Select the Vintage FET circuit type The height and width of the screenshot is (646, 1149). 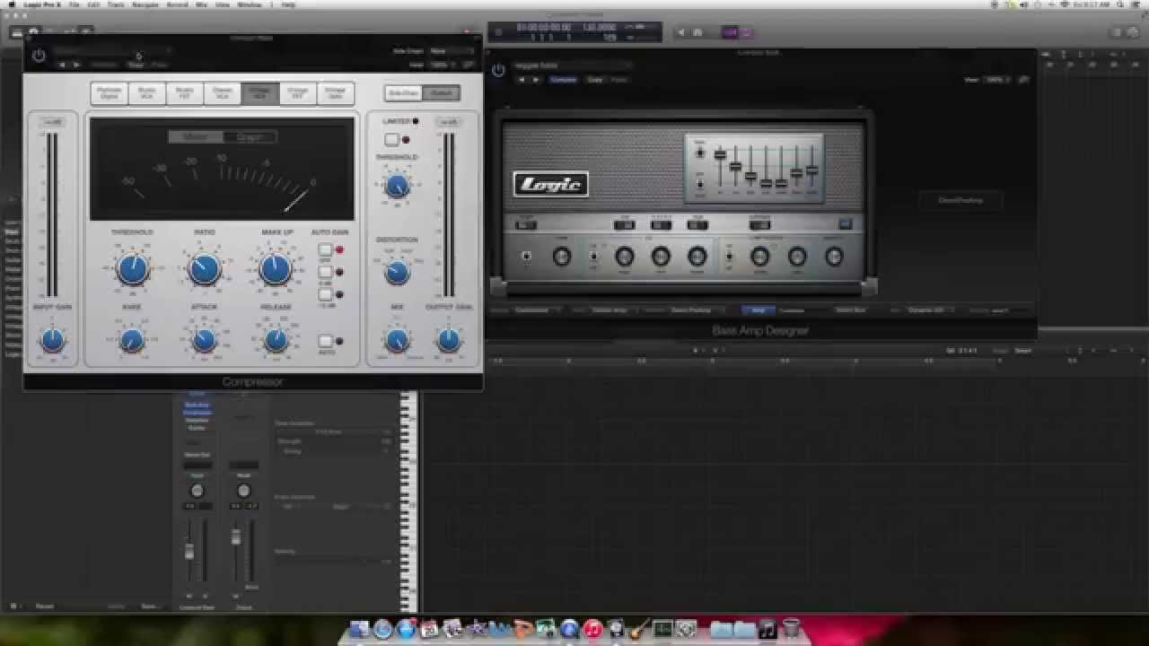[298, 93]
